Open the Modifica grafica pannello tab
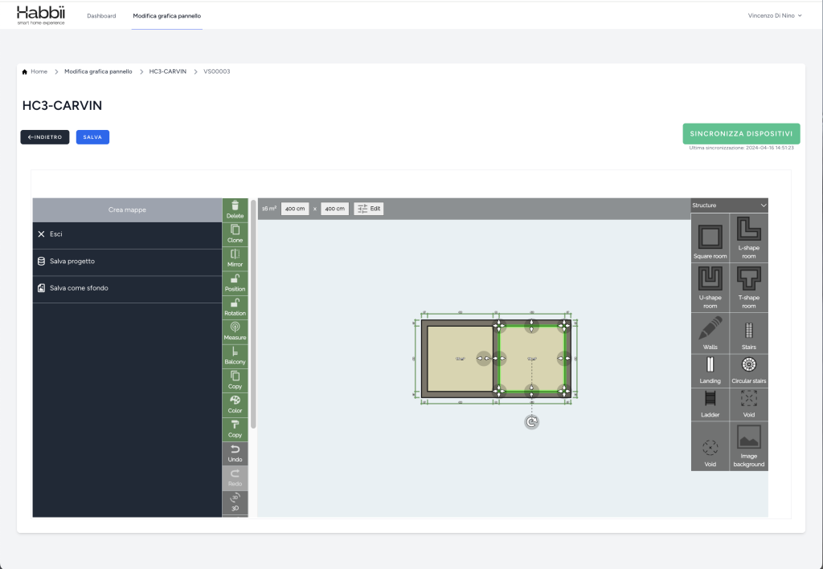The image size is (823, 569). click(167, 16)
